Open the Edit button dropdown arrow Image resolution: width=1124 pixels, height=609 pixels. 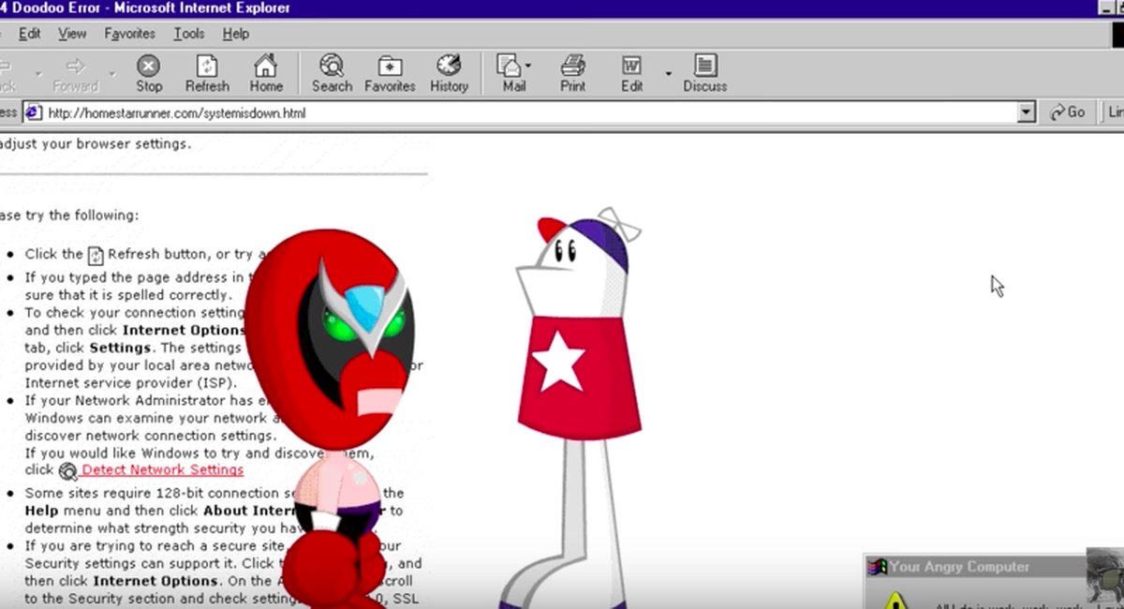click(669, 73)
